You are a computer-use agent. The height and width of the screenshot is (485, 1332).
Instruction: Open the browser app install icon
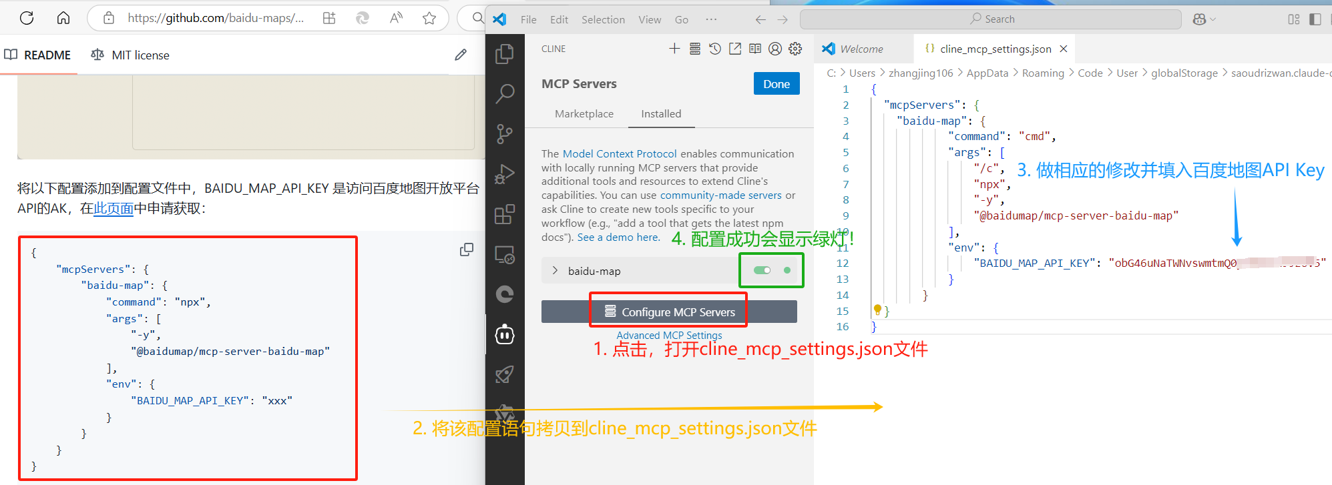coord(329,18)
